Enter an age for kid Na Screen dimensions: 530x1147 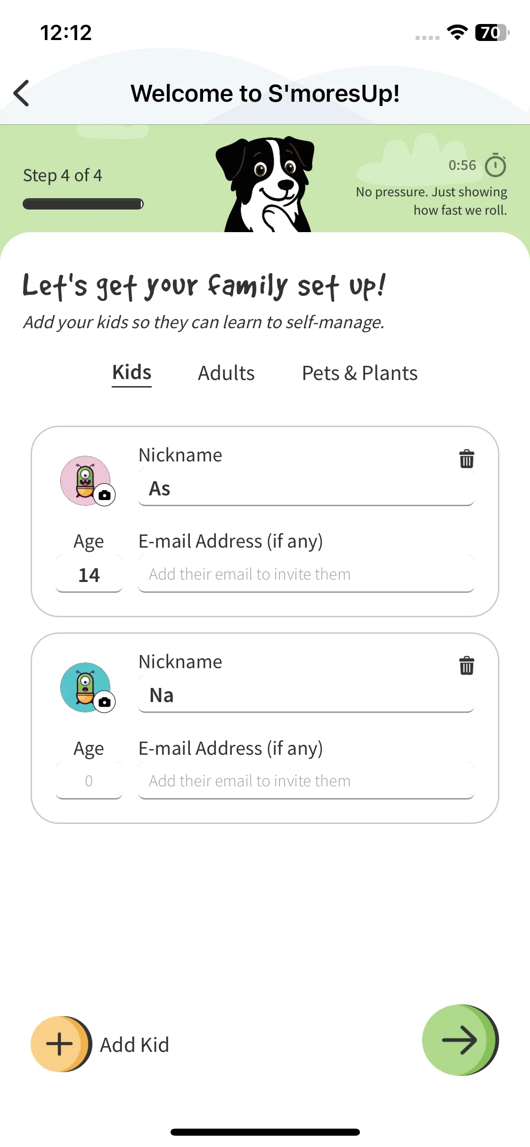[89, 781]
